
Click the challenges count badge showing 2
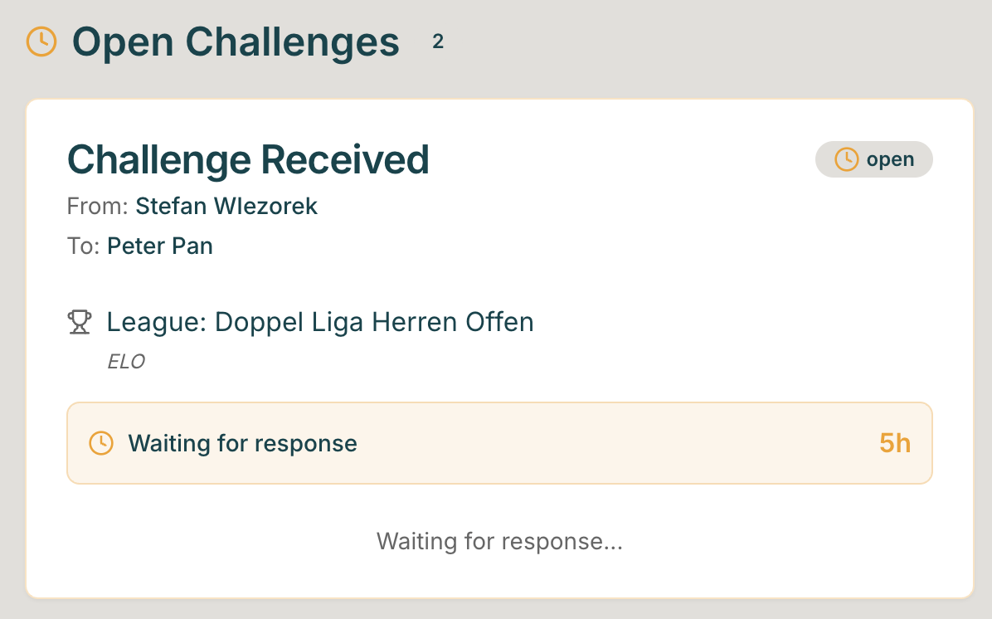(x=438, y=41)
